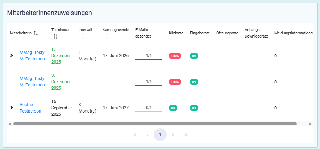320x149 pixels.
Task: Click the Intervall sort arrows
Action: 83,36
